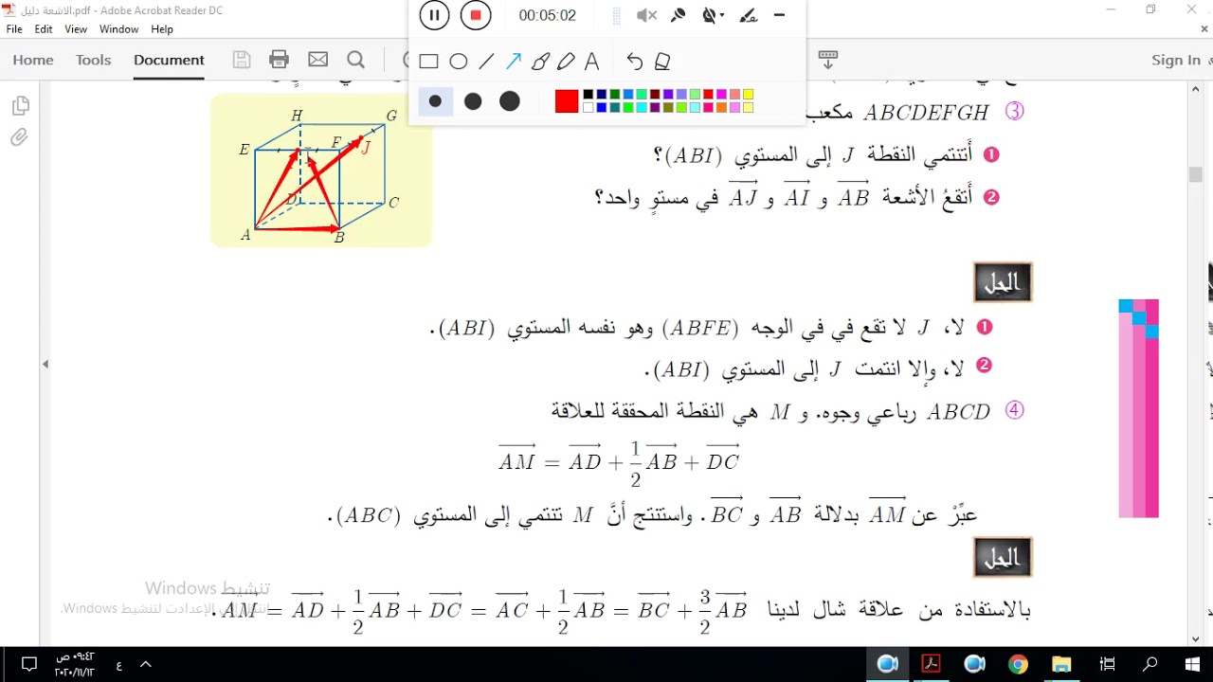
Task: Select the ellipse drawing tool
Action: pyautogui.click(x=459, y=62)
